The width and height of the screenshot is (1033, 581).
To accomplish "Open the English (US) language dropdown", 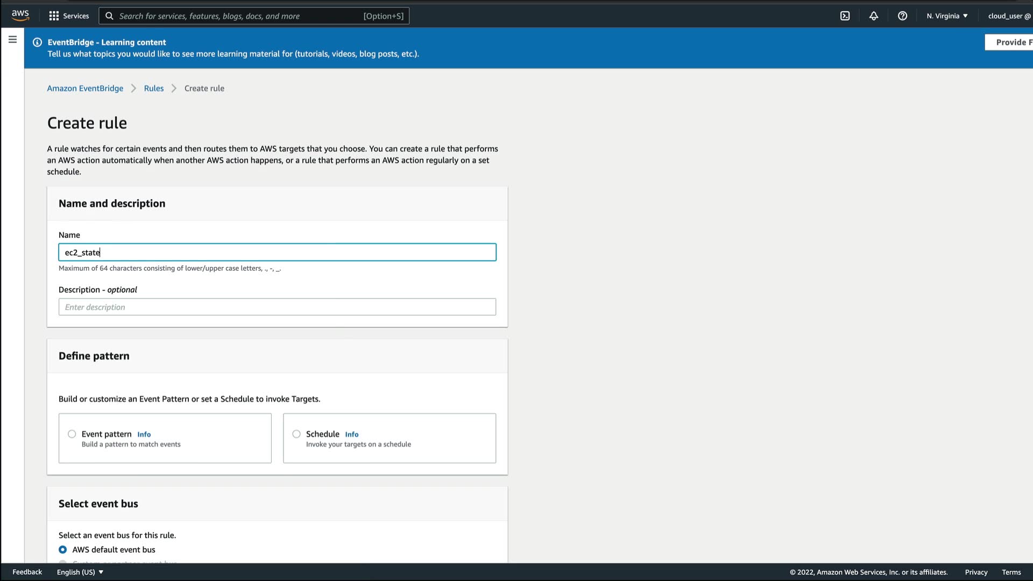I will pyautogui.click(x=80, y=572).
